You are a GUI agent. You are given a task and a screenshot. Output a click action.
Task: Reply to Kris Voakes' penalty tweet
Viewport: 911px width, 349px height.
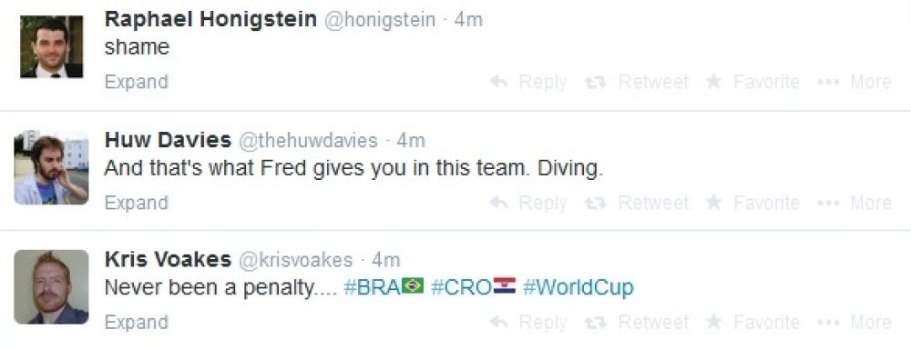528,323
